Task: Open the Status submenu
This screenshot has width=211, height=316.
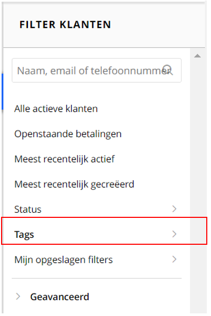Action: coord(97,209)
